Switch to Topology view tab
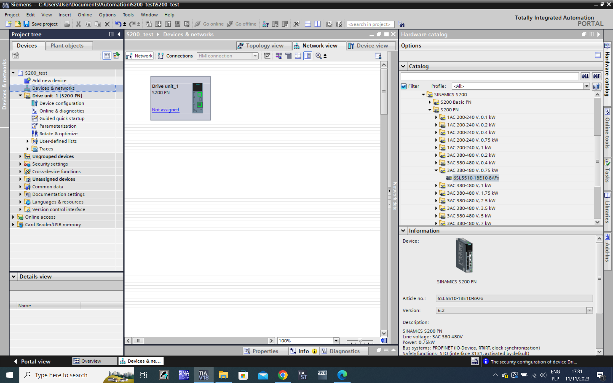The image size is (613, 383). [264, 46]
